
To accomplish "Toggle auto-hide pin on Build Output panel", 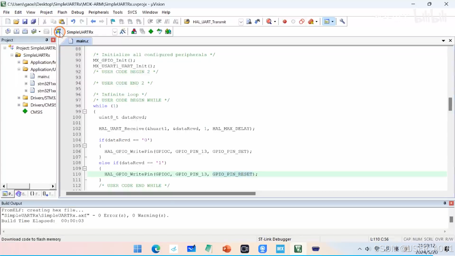I will click(445, 203).
